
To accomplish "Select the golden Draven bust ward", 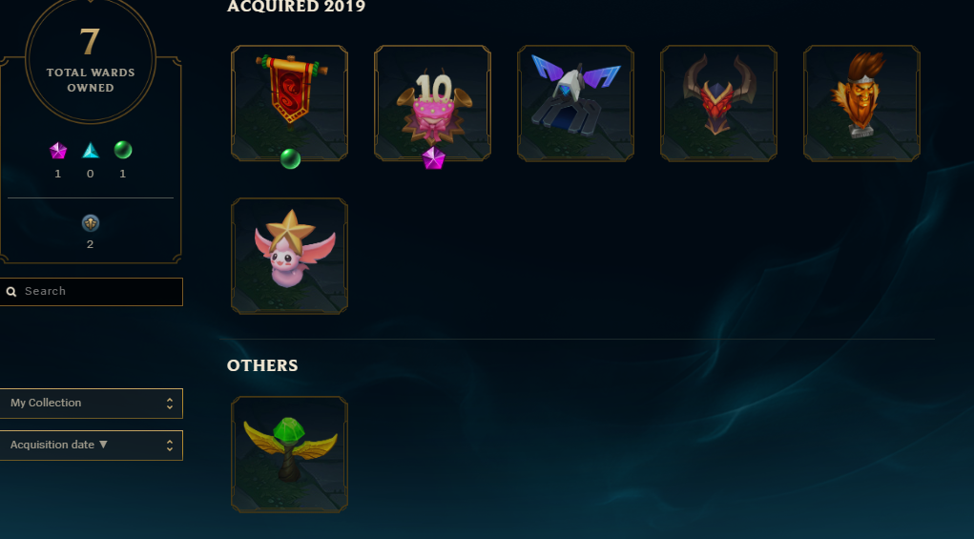I will (x=861, y=103).
